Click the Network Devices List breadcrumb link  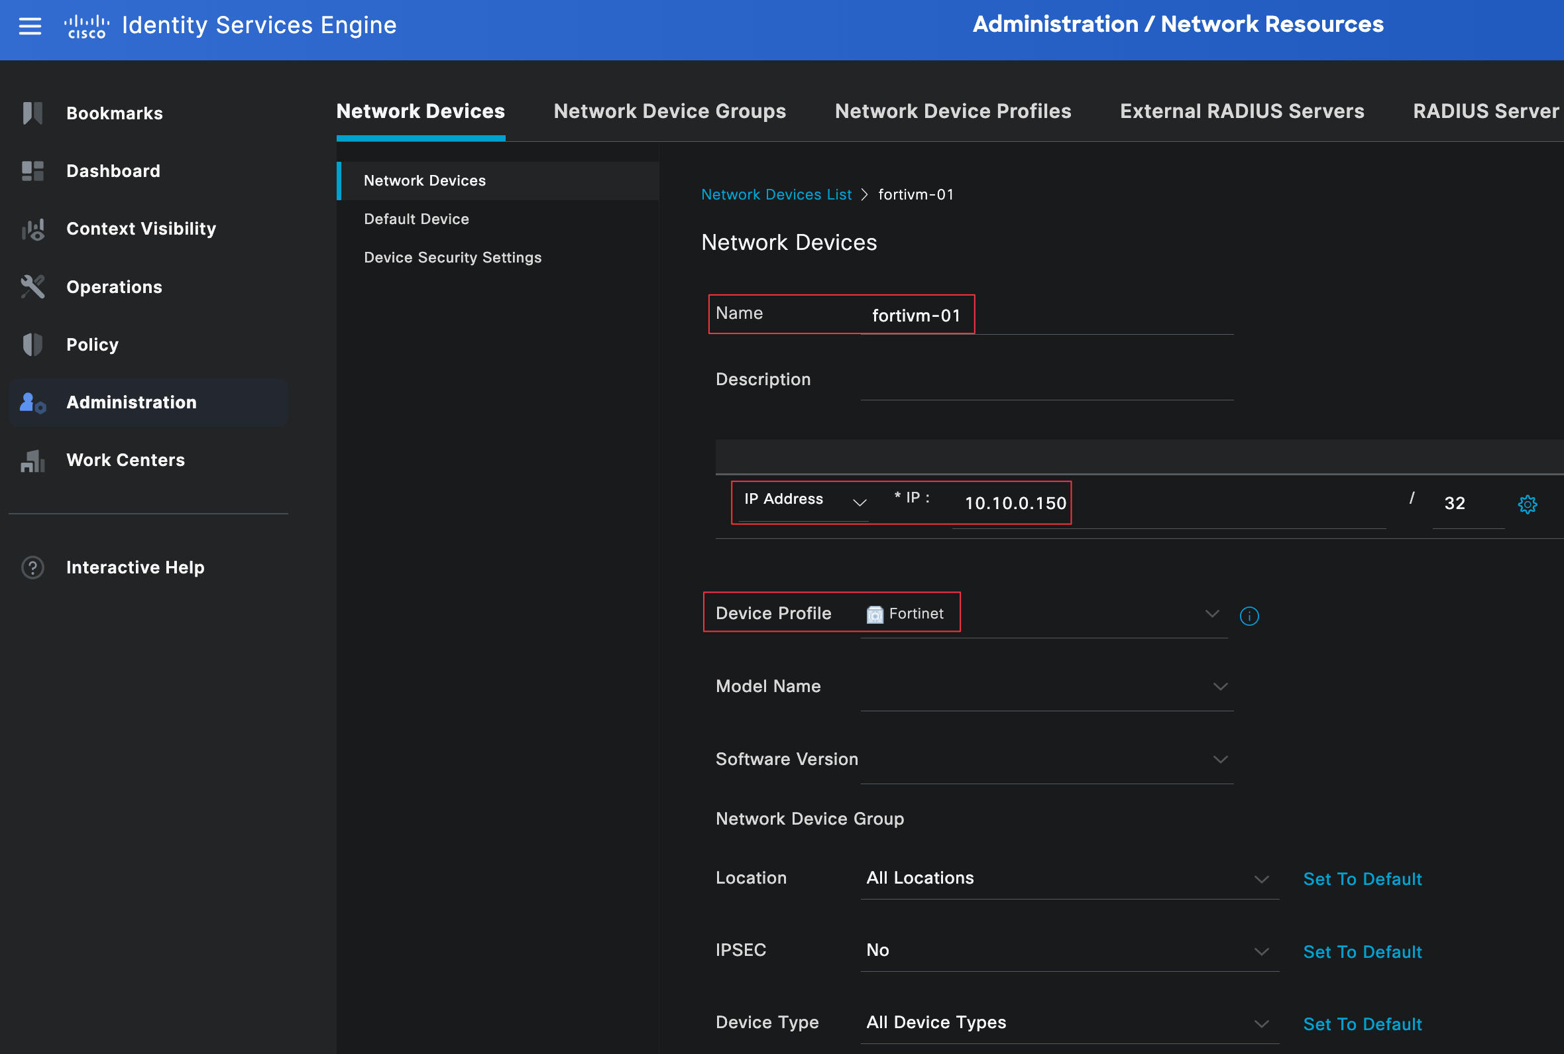776,195
